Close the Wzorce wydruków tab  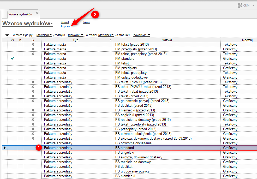pos(37,13)
